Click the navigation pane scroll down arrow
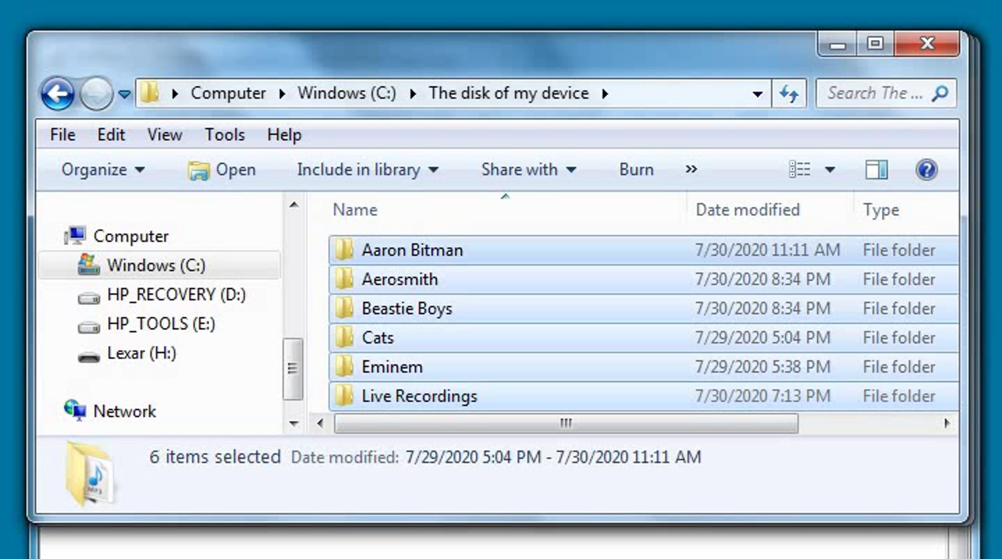1002x559 pixels. 294,423
